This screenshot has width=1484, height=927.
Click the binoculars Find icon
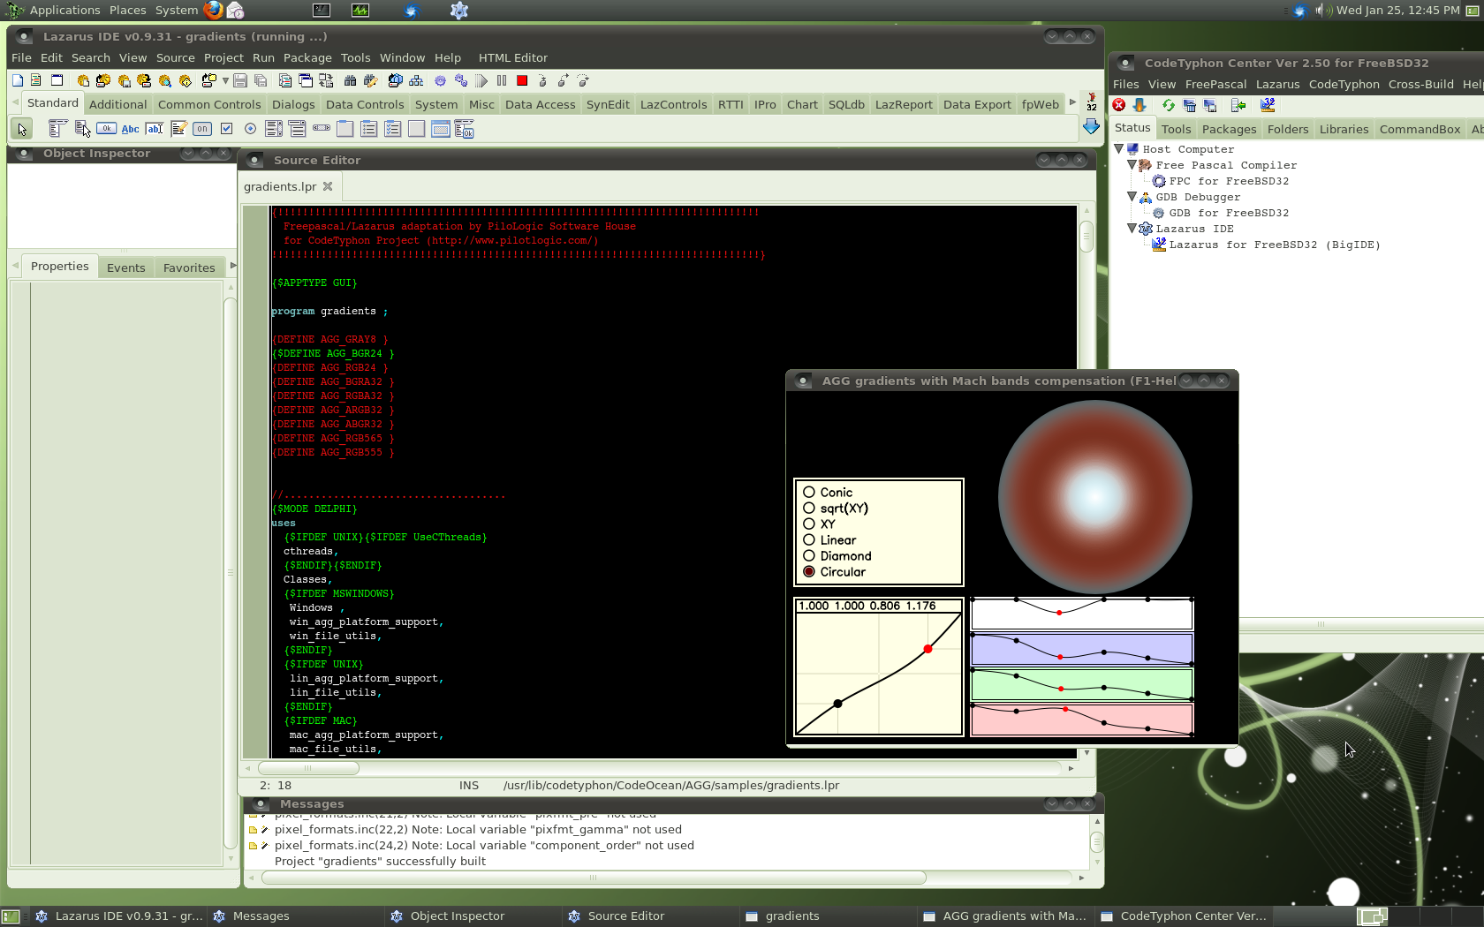[350, 80]
